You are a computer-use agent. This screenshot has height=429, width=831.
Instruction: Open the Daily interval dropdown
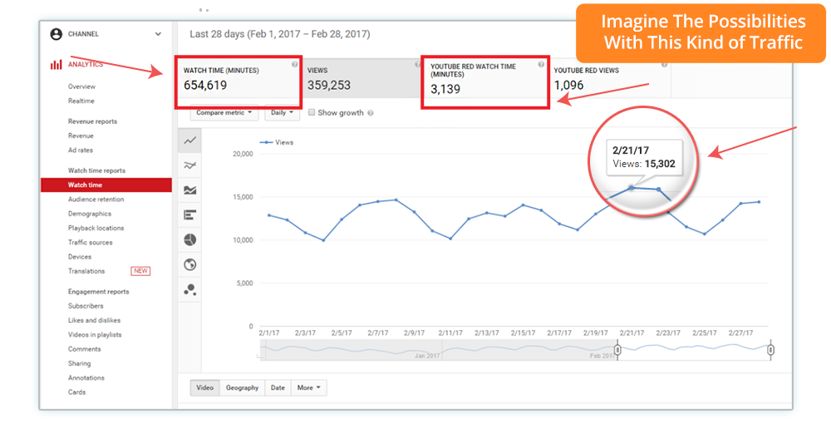pyautogui.click(x=282, y=112)
